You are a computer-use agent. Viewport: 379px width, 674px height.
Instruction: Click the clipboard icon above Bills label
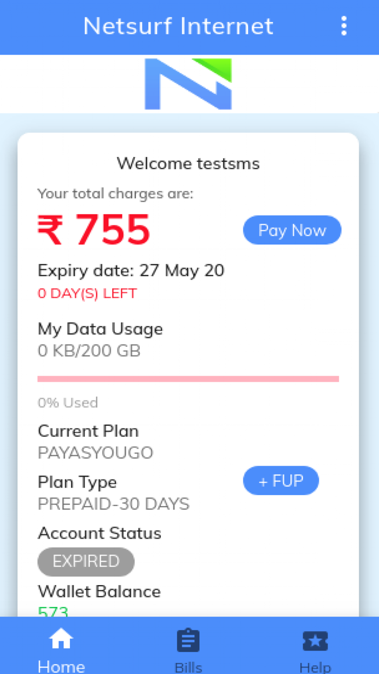pyautogui.click(x=188, y=639)
